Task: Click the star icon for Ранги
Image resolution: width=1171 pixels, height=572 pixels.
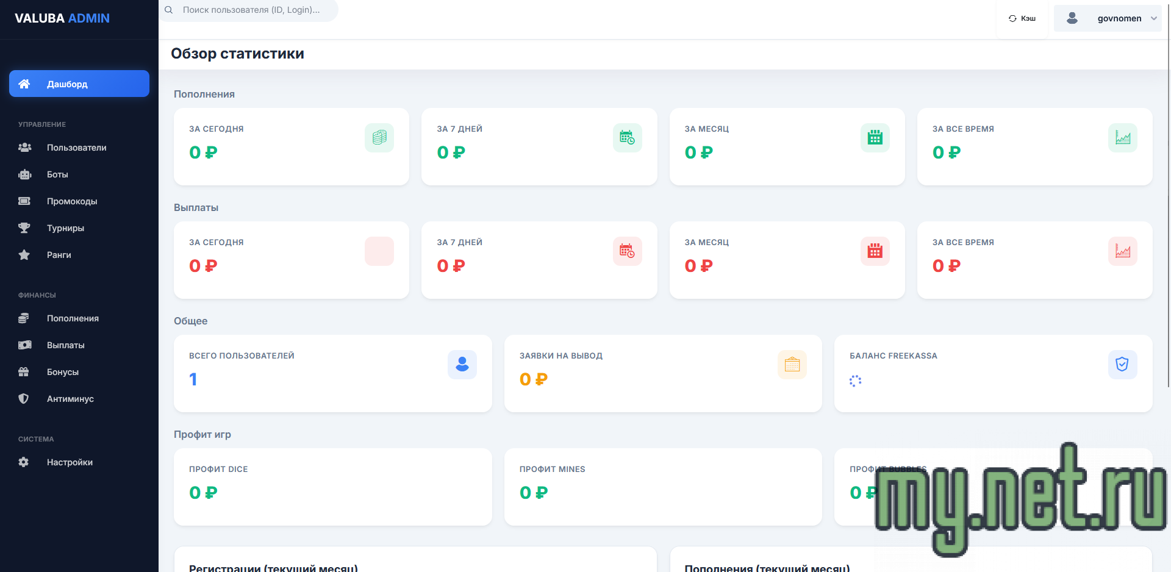Action: pyautogui.click(x=24, y=255)
